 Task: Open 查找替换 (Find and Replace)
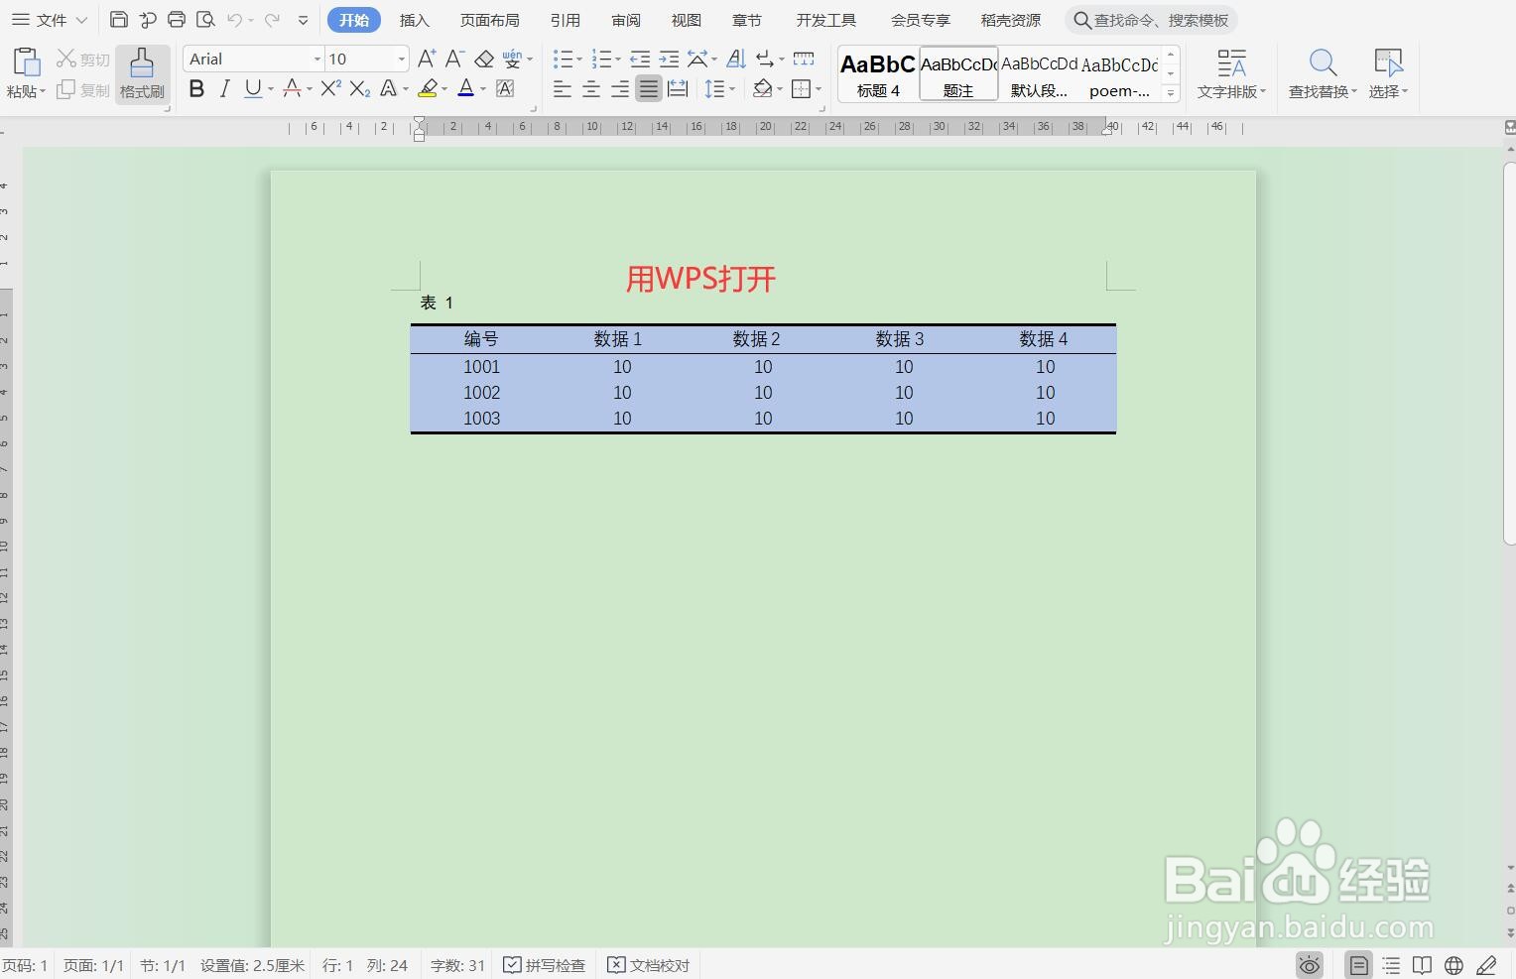click(1323, 74)
